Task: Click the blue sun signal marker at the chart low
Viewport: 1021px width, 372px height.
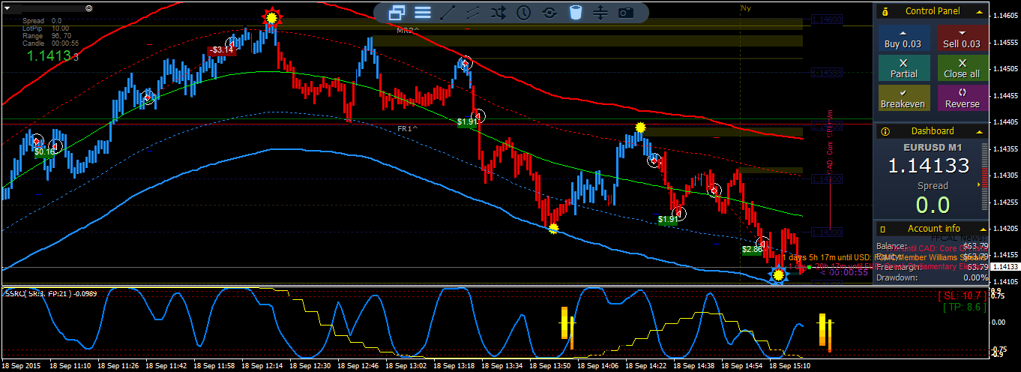Action: 779,275
